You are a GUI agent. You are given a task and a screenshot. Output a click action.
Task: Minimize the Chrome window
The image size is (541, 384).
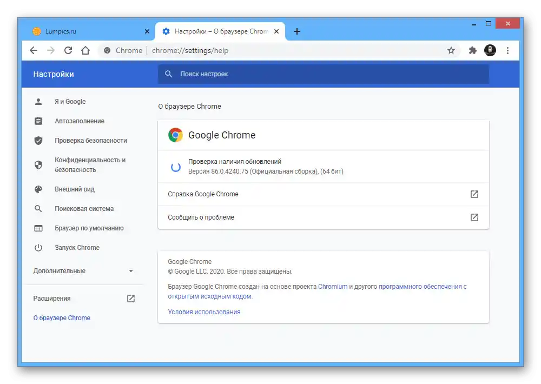tap(474, 24)
